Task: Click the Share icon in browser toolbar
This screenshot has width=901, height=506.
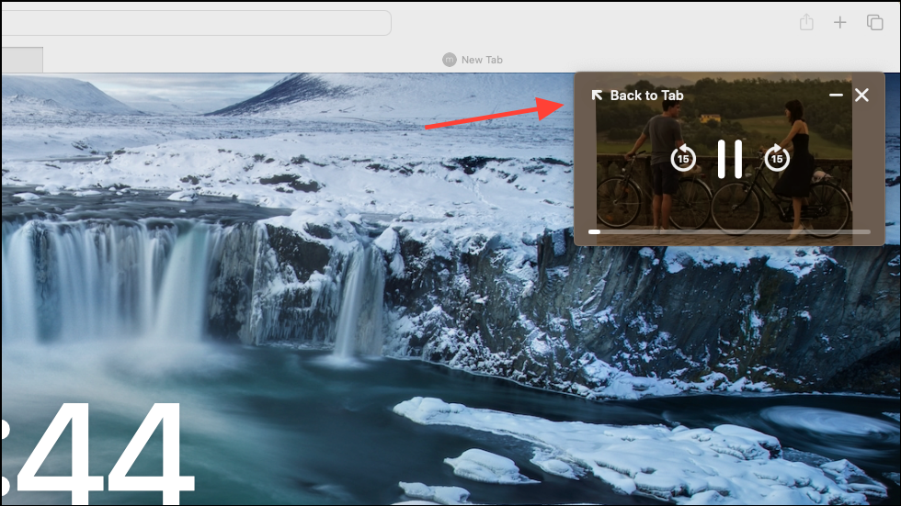Action: pos(806,22)
